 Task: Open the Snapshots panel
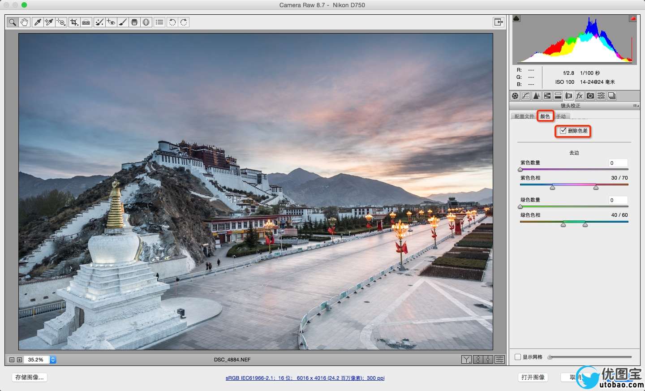coord(612,96)
